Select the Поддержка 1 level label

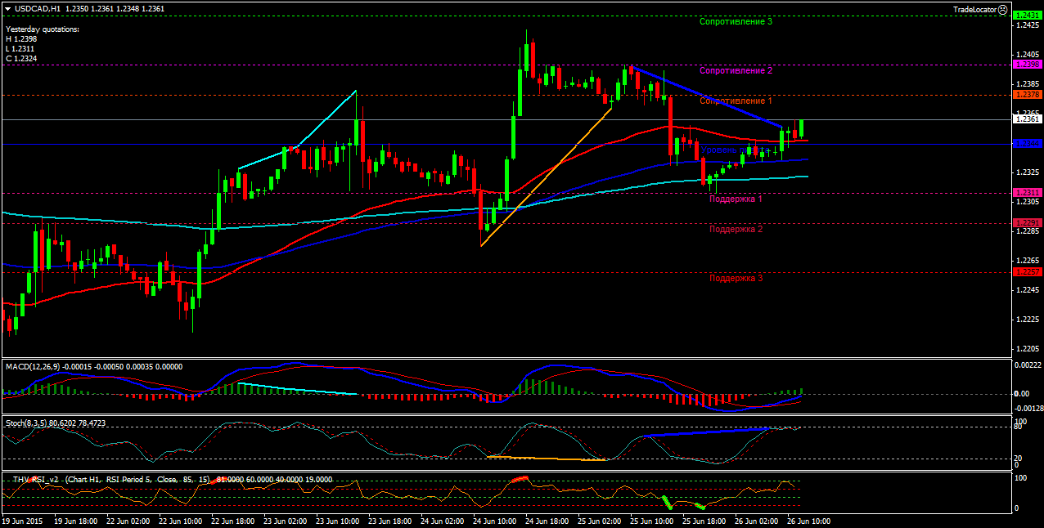(x=736, y=199)
